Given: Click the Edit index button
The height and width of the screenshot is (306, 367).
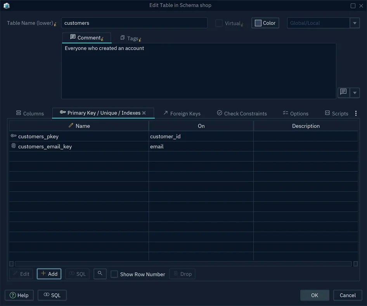Looking at the screenshot, I should tap(21, 274).
